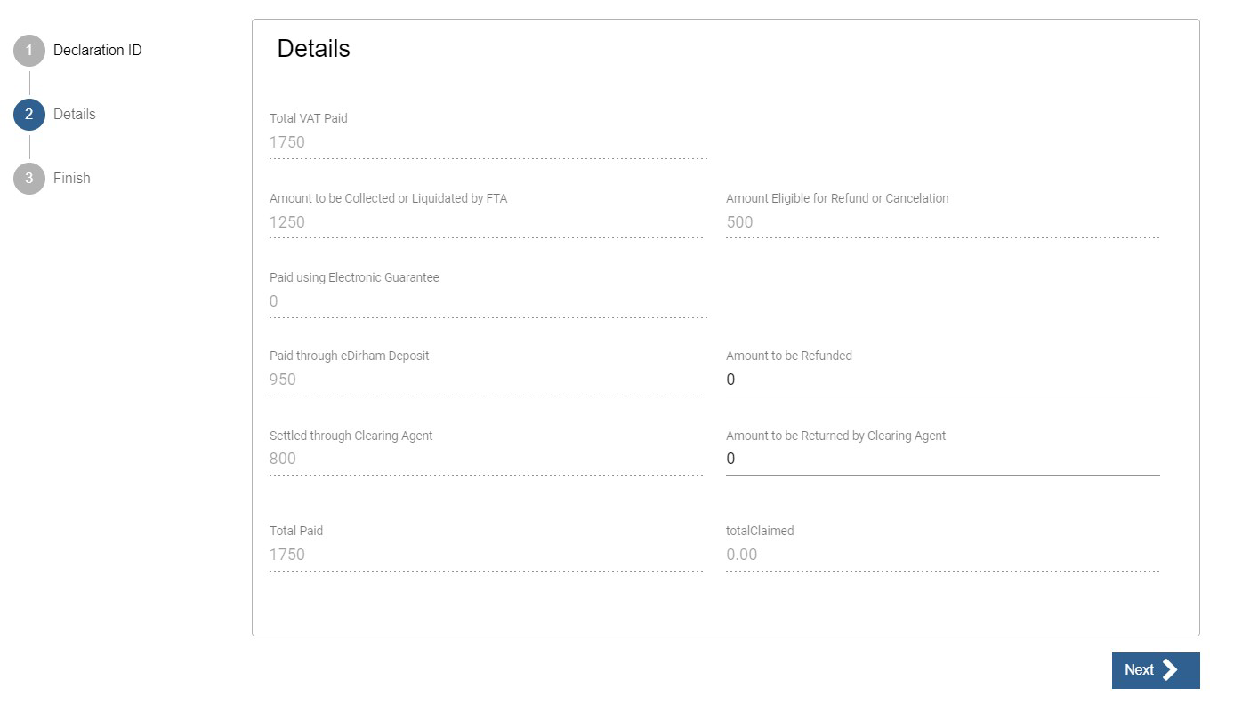
Task: Click 'Paid using Electronic Guarantee' label
Action: click(354, 277)
